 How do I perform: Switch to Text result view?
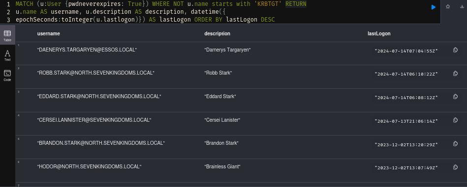pyautogui.click(x=7, y=55)
